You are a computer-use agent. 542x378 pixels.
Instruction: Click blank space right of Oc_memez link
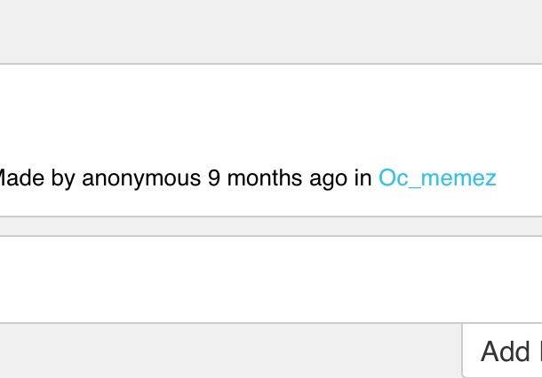[x=519, y=178]
